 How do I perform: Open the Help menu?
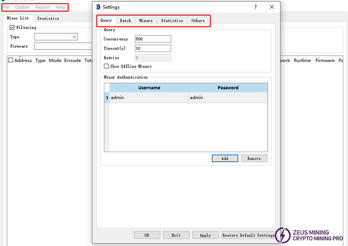[x=60, y=7]
